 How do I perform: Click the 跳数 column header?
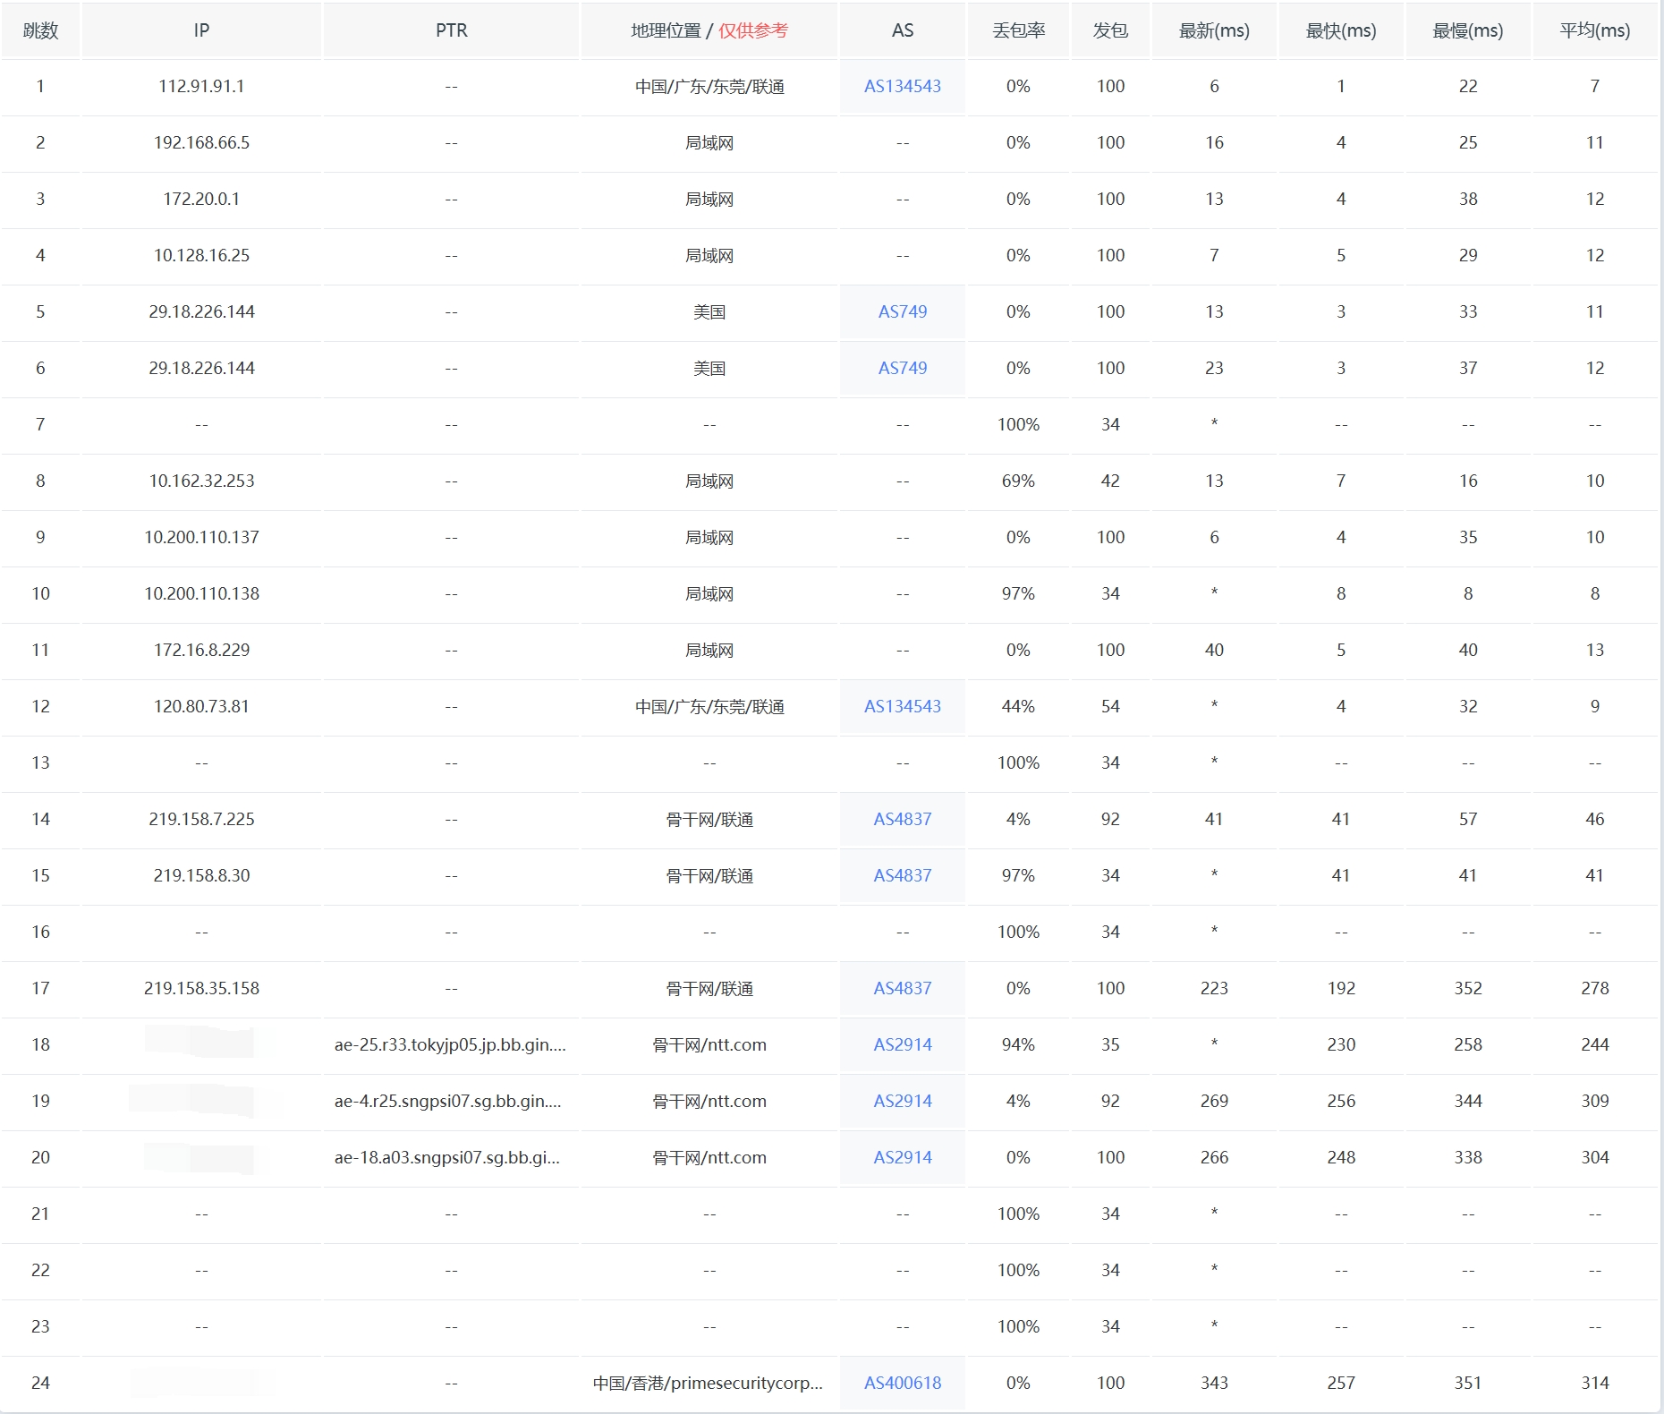click(x=40, y=29)
